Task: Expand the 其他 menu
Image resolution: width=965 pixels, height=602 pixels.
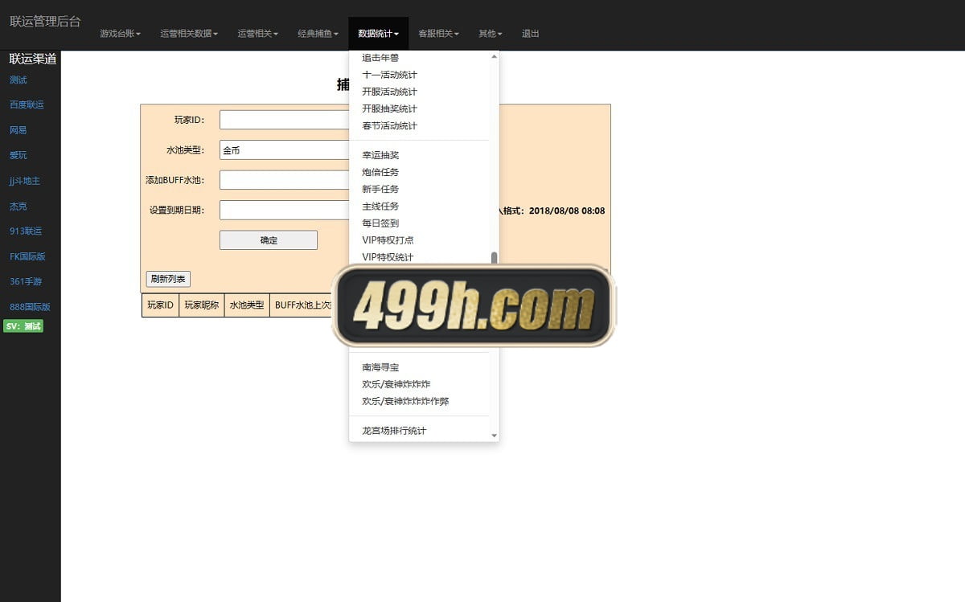Action: pos(490,34)
